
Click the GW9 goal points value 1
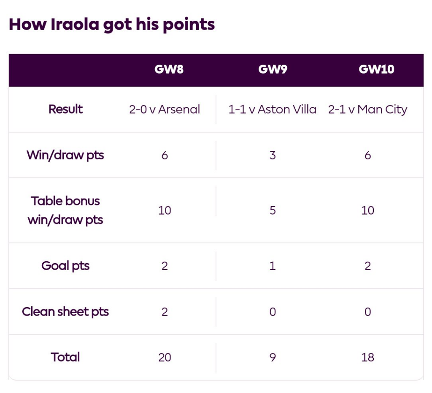pos(273,266)
